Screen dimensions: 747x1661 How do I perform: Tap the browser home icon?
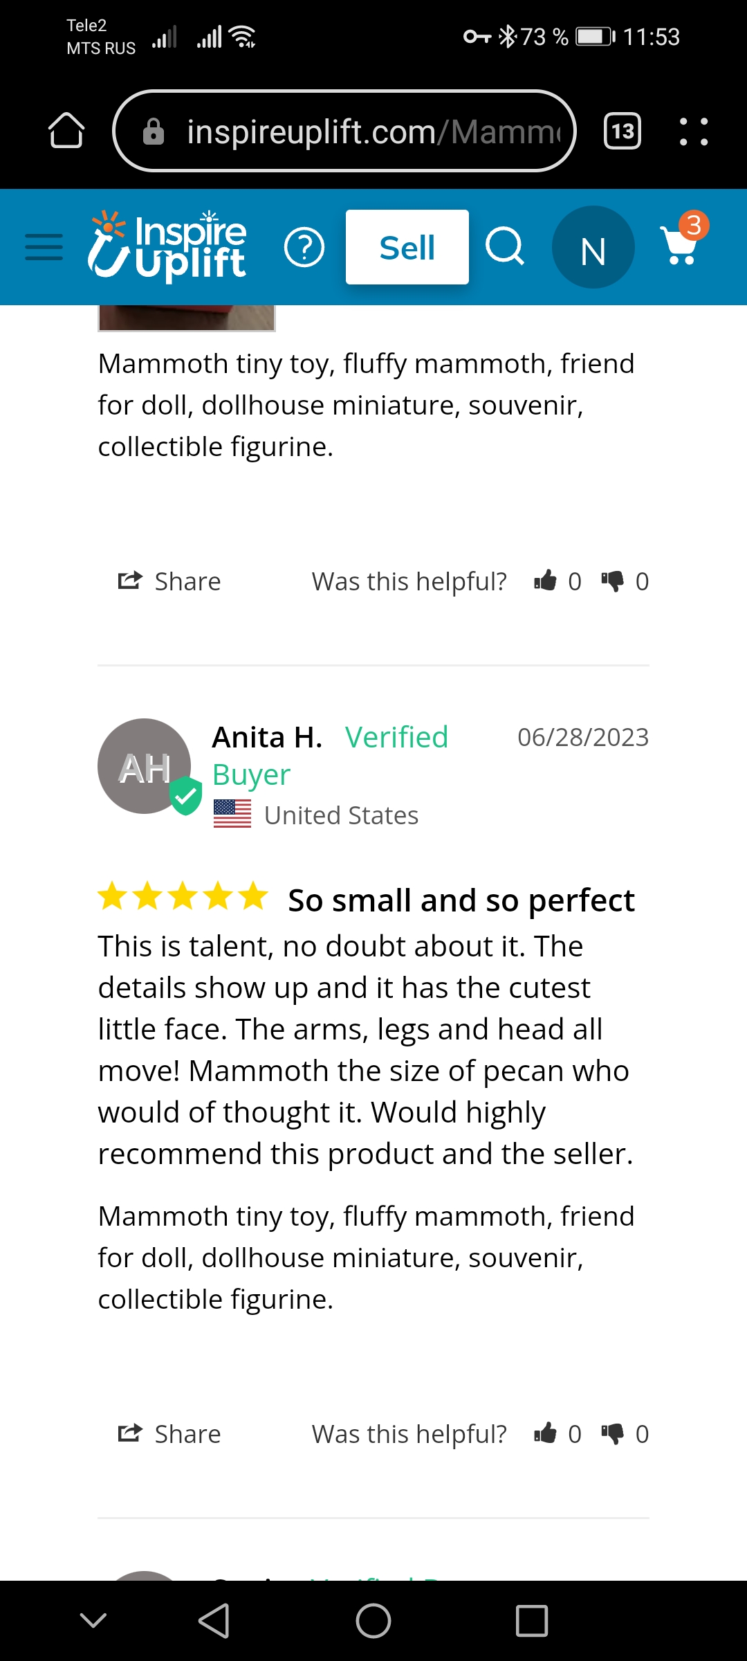point(66,130)
